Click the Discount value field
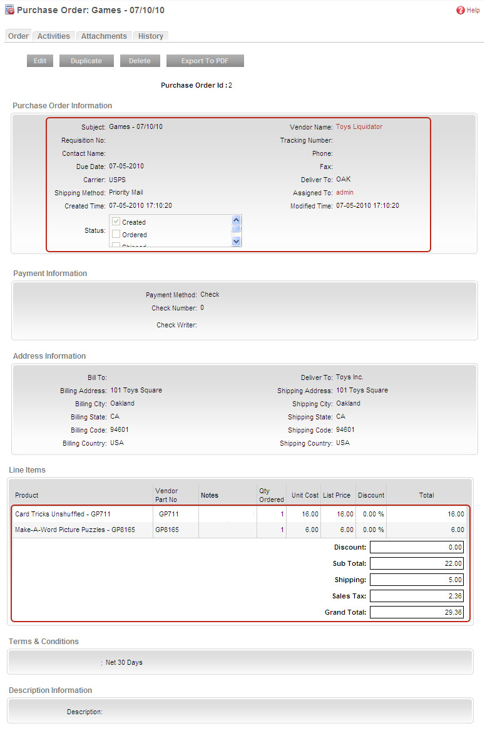The image size is (485, 733). click(417, 547)
